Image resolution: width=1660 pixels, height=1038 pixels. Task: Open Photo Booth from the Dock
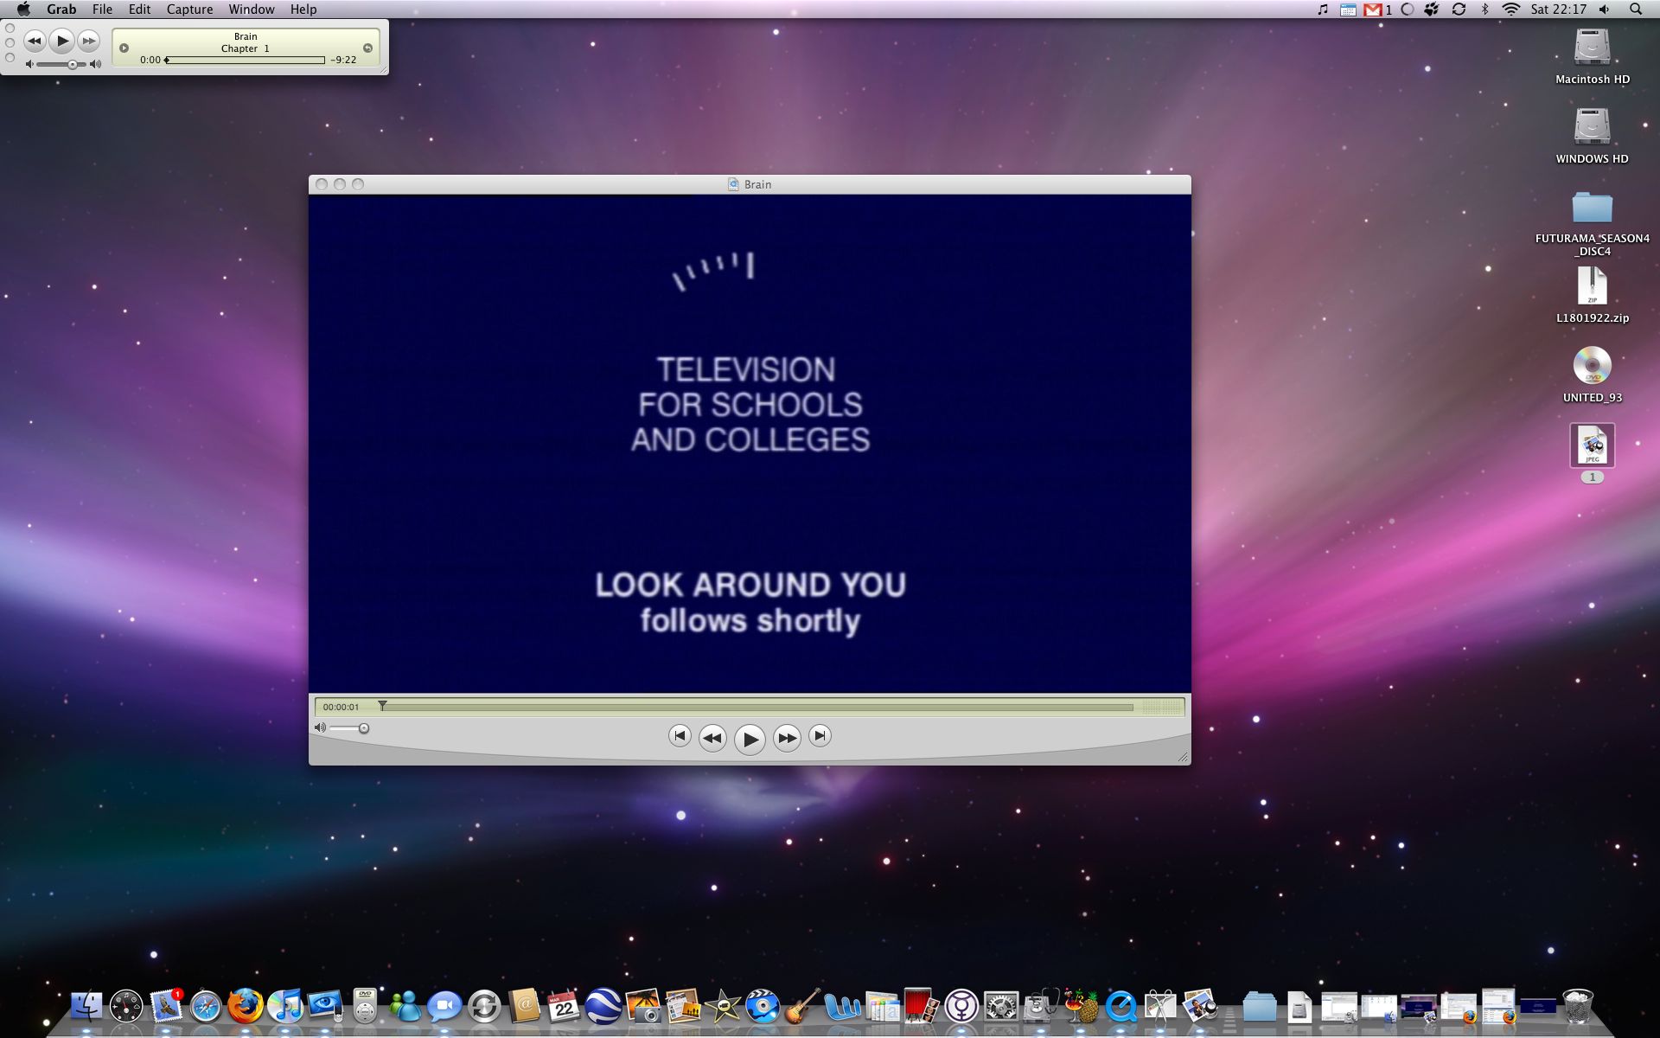[x=922, y=1006]
